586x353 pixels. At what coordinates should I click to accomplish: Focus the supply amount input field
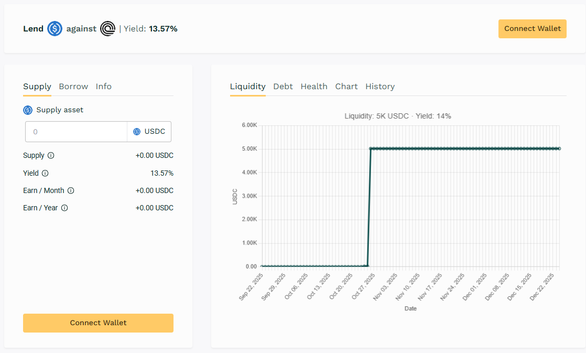click(76, 132)
